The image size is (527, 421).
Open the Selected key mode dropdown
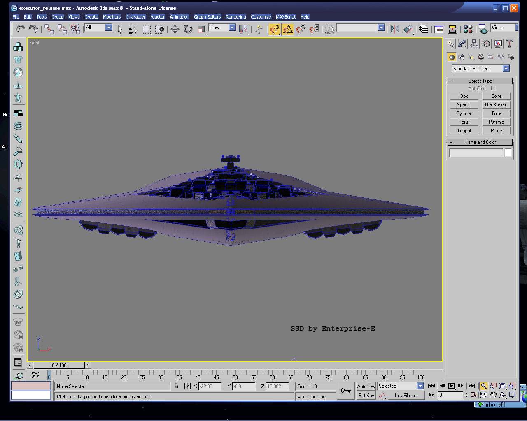(401, 386)
